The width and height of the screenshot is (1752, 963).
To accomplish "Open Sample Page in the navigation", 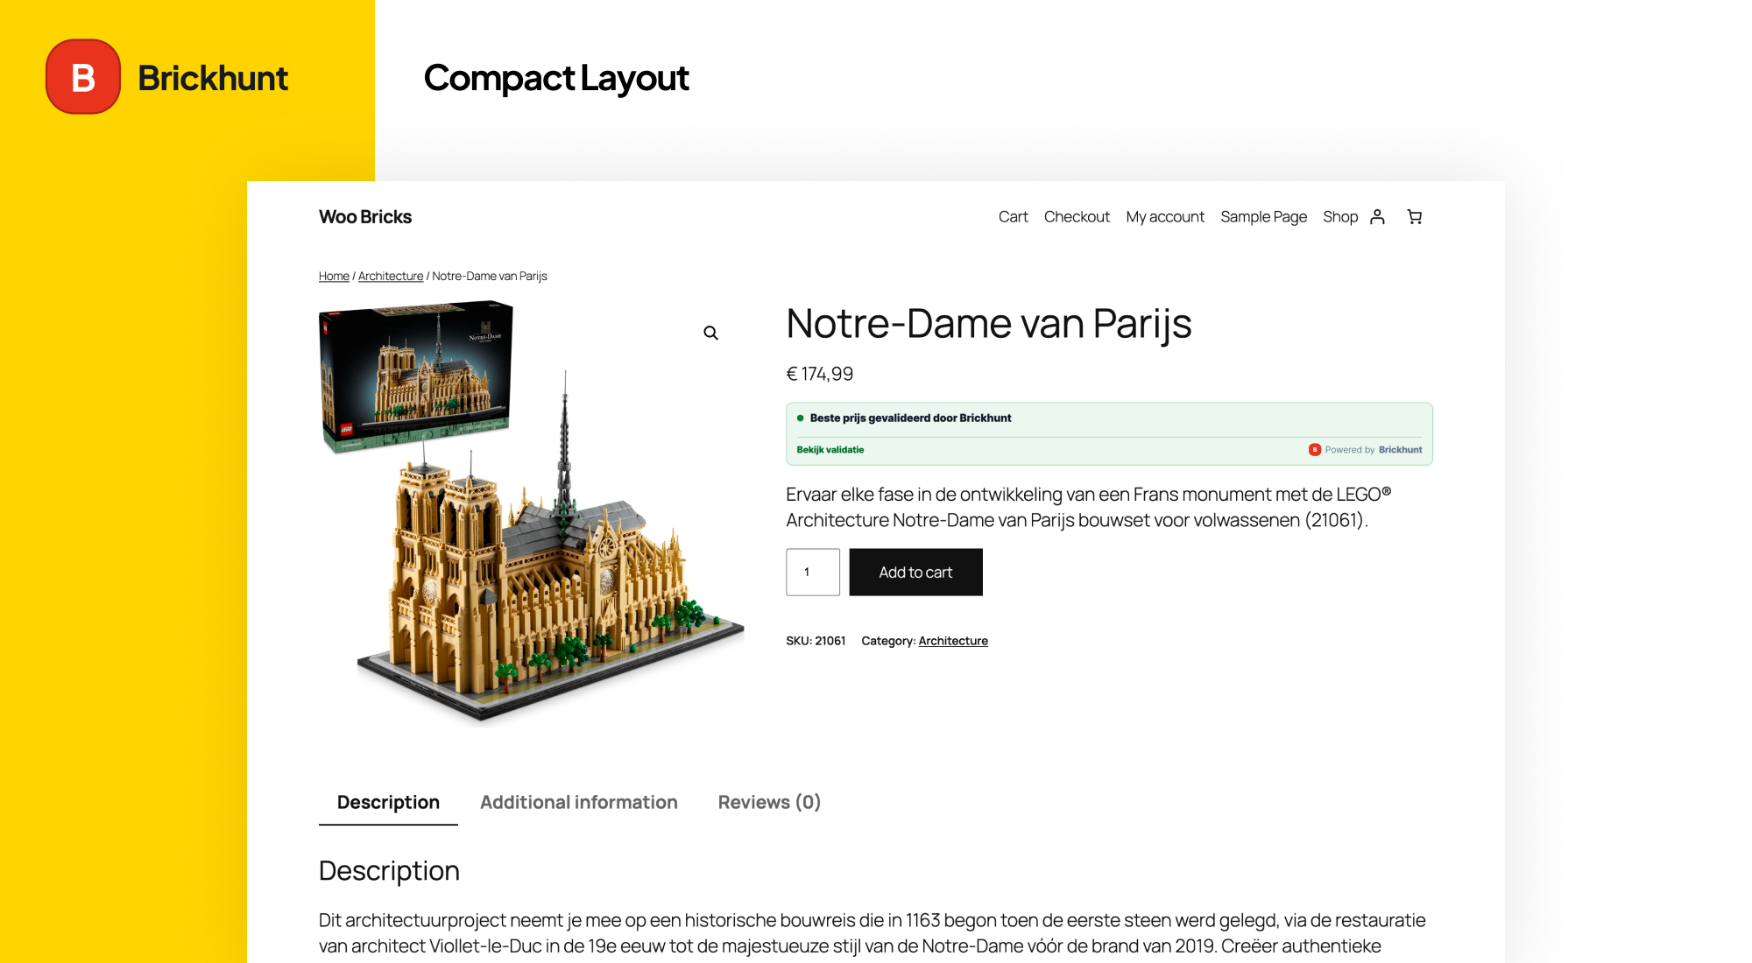I will point(1263,216).
